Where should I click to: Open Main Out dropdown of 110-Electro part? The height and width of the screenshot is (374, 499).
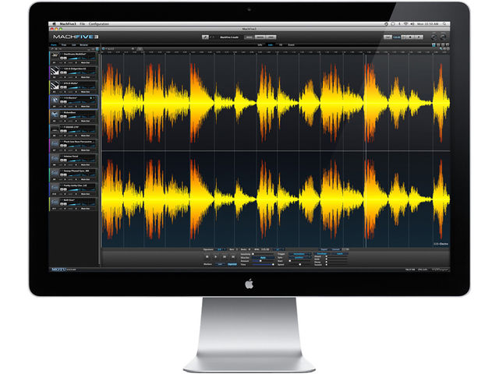pyautogui.click(x=85, y=107)
